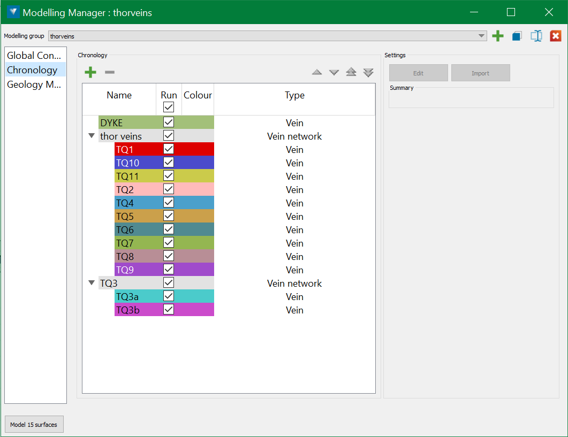Move selected item down one position
Screen dimensions: 568x437
[x=334, y=72]
